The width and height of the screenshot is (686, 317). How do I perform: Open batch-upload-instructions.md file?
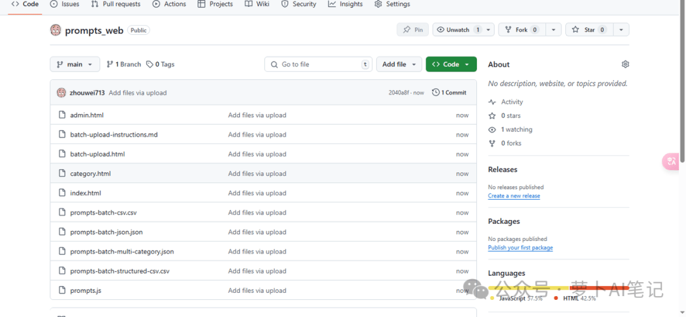pos(114,134)
